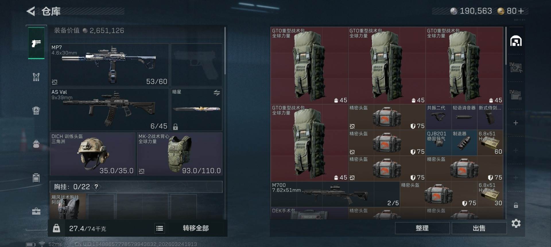
Task: Select the weapons pistol tab in the left sidebar
Action: point(36,43)
